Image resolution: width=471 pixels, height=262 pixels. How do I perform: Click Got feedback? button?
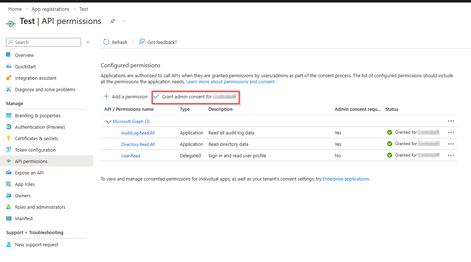(x=158, y=42)
